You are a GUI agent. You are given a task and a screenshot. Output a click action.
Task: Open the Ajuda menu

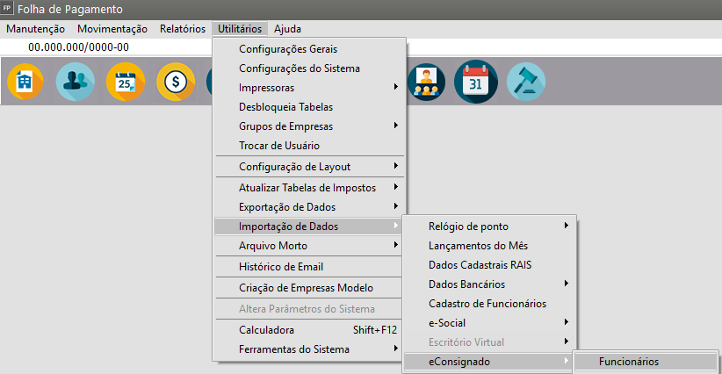click(x=287, y=29)
